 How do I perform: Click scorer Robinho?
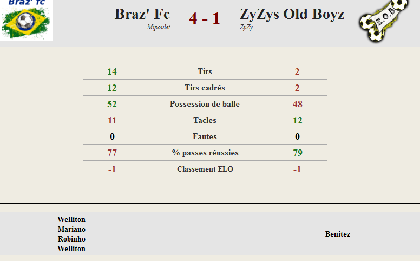coord(71,239)
